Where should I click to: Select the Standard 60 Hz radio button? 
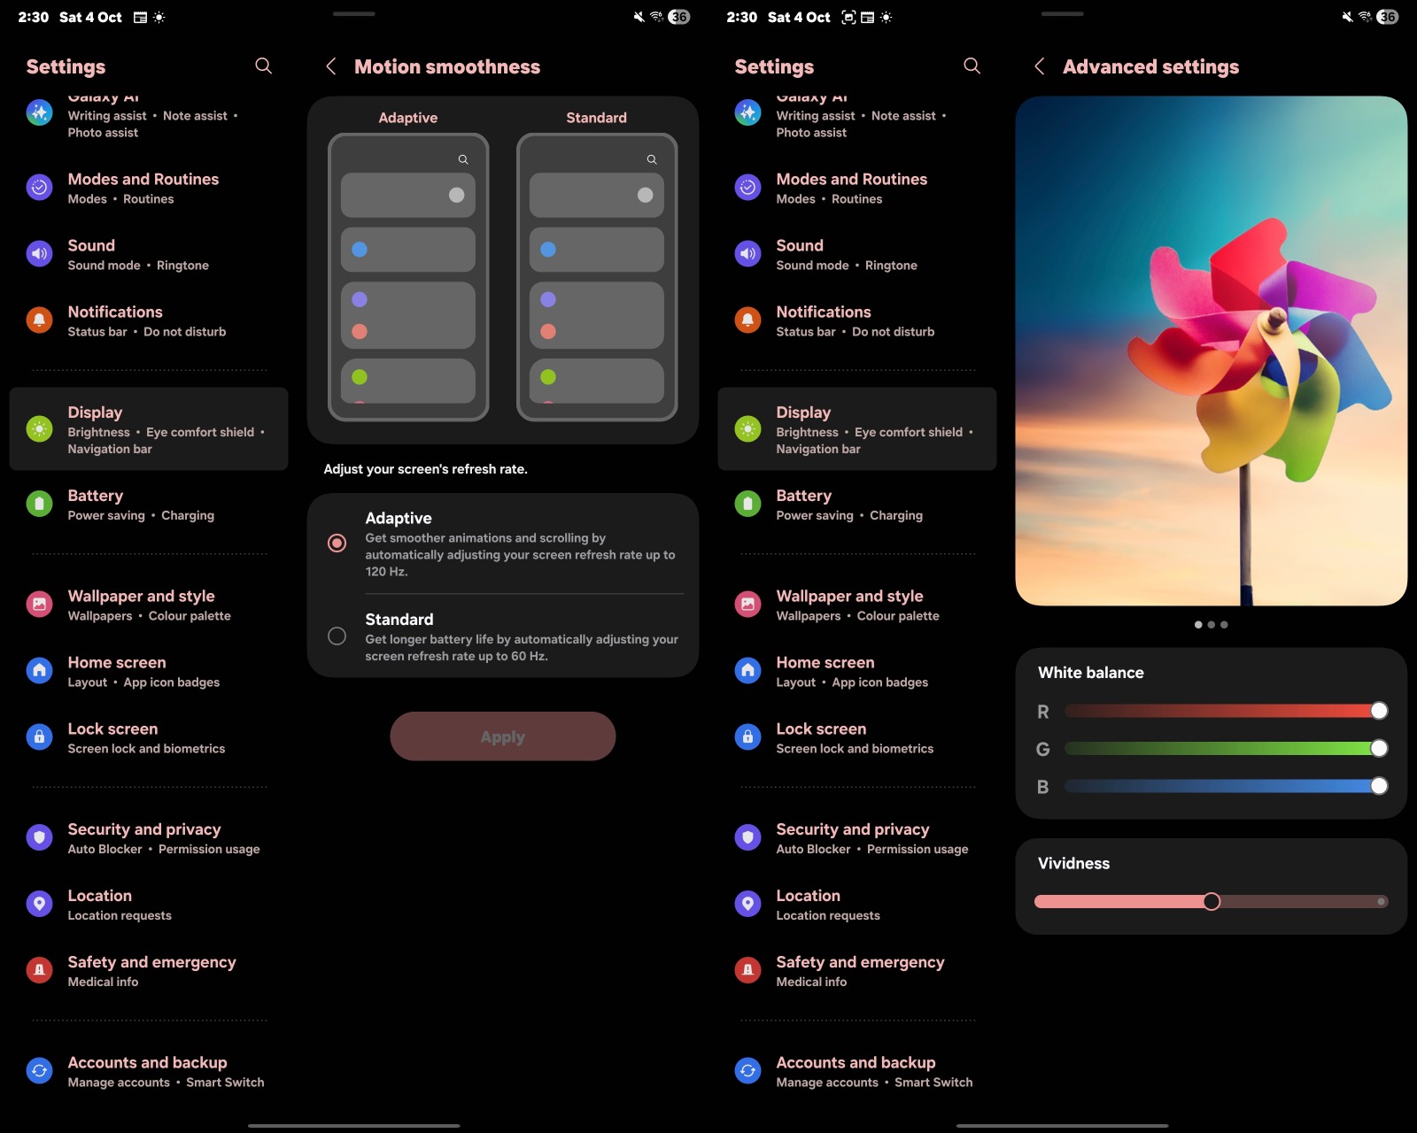(x=337, y=636)
